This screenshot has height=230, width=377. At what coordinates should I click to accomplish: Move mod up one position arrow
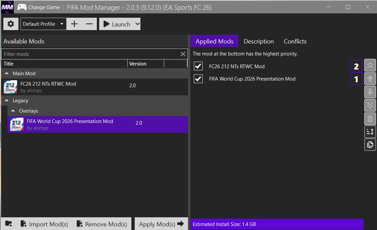point(370,79)
